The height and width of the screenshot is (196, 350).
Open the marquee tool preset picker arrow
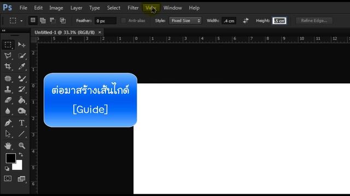(x=21, y=21)
